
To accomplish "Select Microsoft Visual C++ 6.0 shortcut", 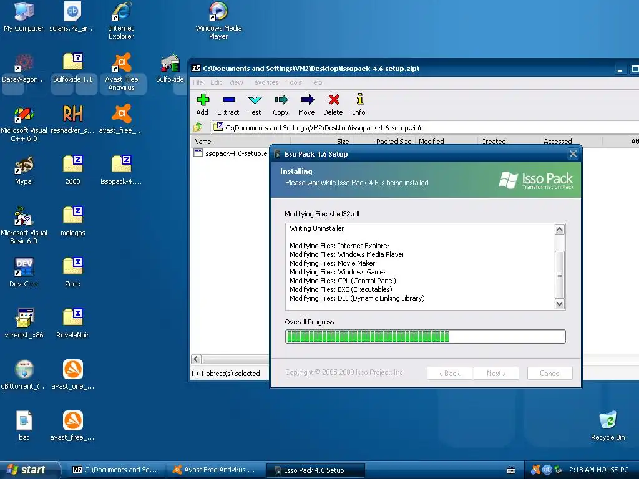I will (x=24, y=124).
